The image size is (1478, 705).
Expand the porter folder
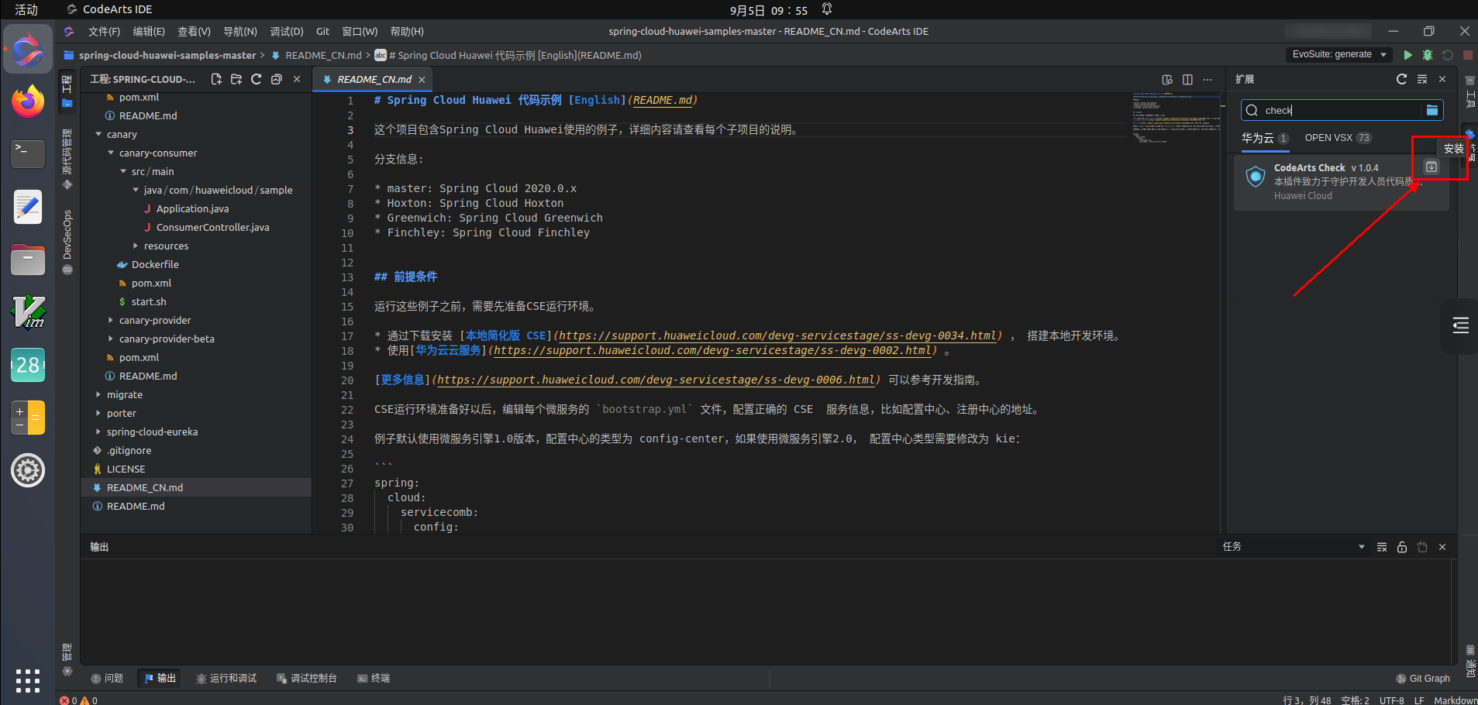[98, 414]
